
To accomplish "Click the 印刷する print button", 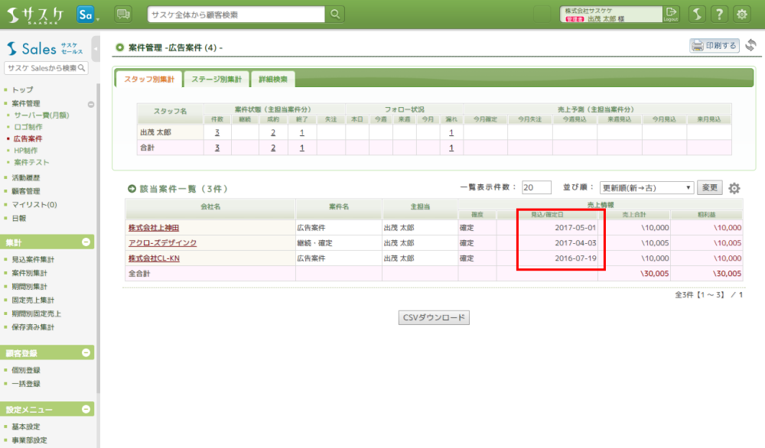I will click(715, 46).
